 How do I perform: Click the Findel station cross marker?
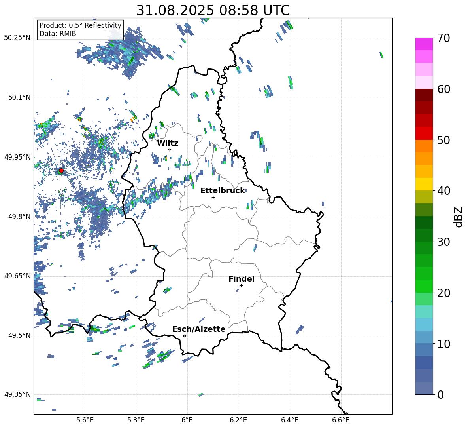(241, 286)
